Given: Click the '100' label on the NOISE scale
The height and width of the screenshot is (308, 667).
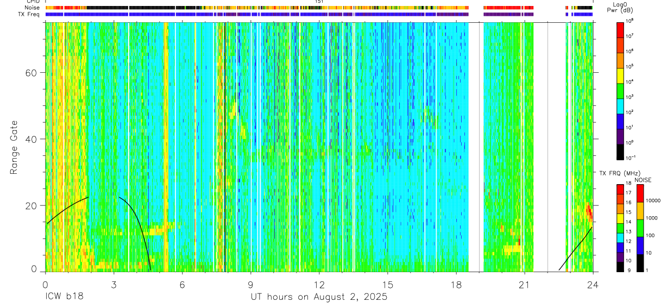Looking at the screenshot, I should pos(650,236).
